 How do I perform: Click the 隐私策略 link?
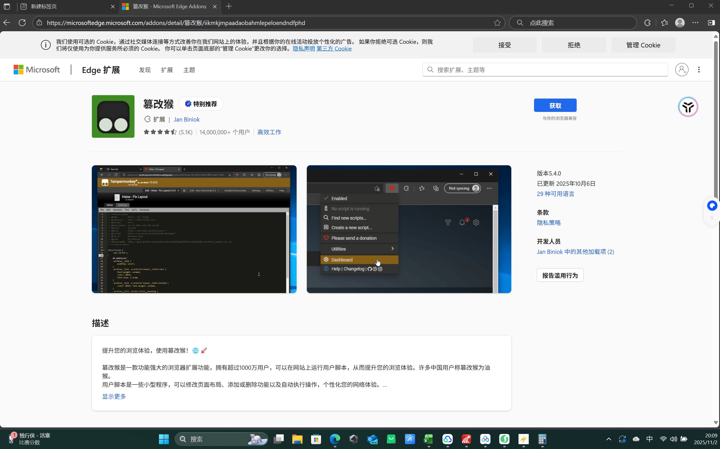[x=549, y=223]
